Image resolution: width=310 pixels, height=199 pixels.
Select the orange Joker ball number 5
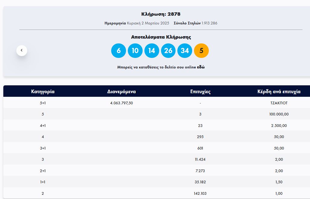click(201, 51)
